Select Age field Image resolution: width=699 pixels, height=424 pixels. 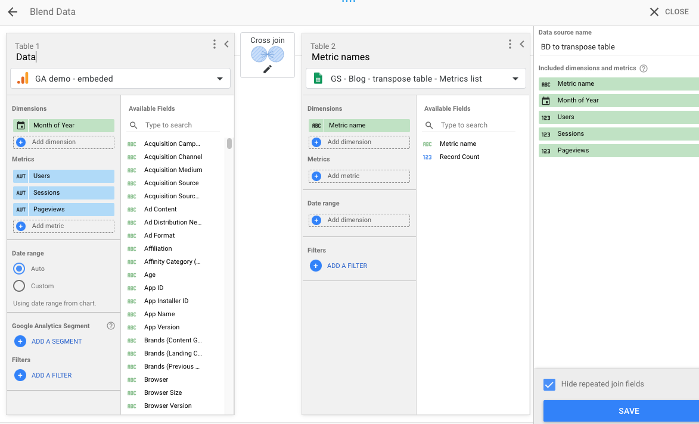point(150,275)
